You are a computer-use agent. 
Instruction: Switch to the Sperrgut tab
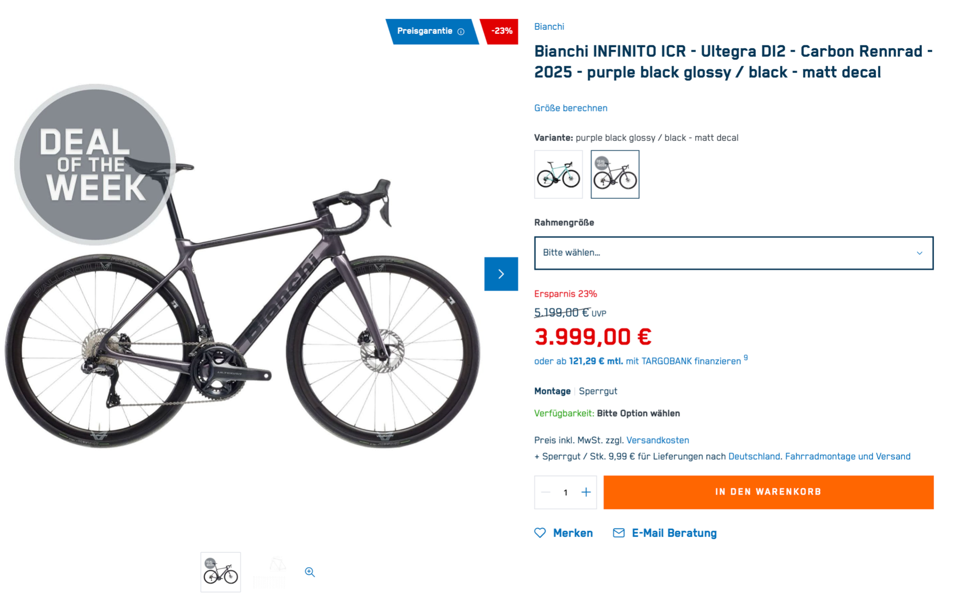598,391
